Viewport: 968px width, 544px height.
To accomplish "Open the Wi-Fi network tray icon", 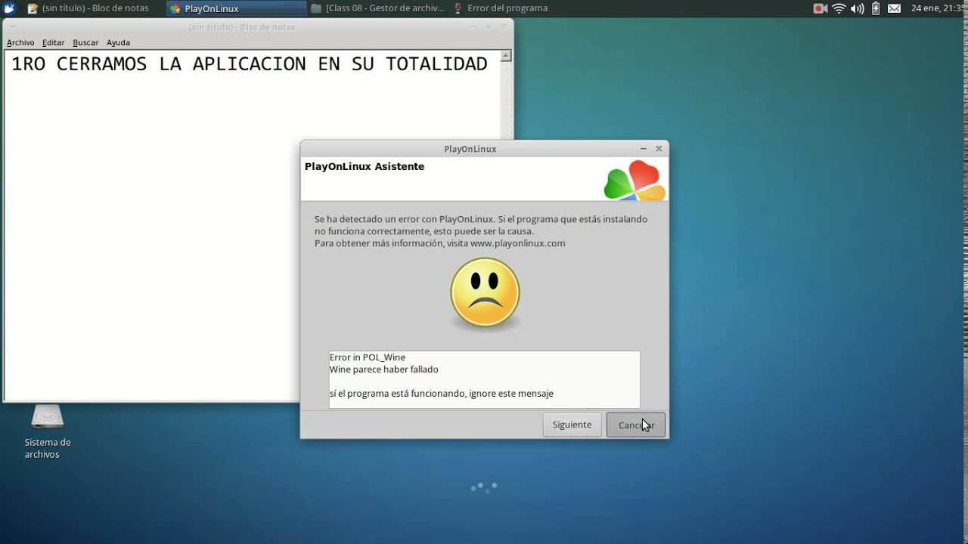I will click(x=839, y=8).
